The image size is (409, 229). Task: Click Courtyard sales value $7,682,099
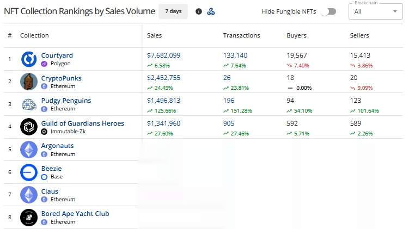click(163, 55)
